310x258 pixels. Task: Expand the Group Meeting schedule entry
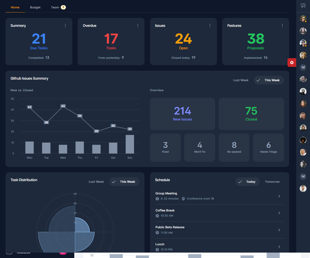click(279, 196)
